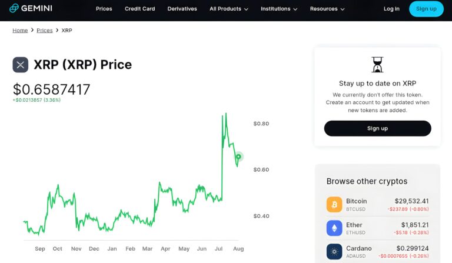
Task: Click the green current-price marker on chart
Action: pos(238,157)
